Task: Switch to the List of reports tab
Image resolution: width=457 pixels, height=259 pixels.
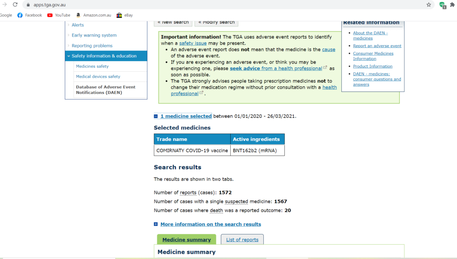Action: coord(242,239)
